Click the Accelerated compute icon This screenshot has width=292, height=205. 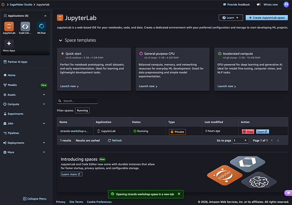point(220,54)
